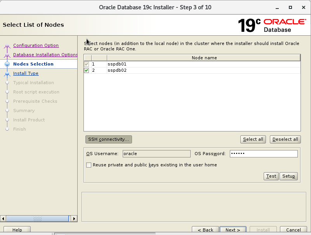Click the right arrow on the sidebar scrollbar
Image resolution: width=311 pixels, height=235 pixels.
click(74, 218)
